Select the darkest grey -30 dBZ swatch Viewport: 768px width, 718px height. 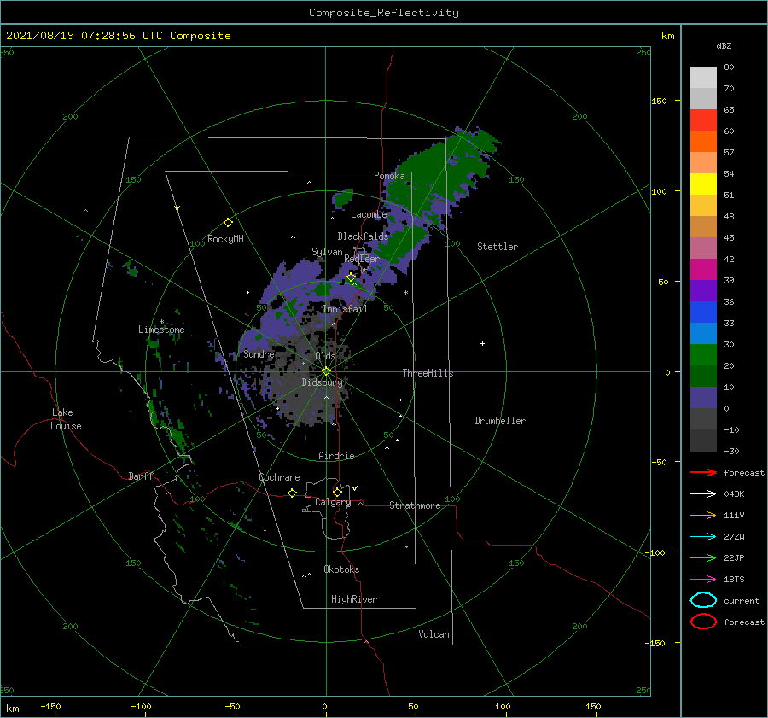point(703,441)
